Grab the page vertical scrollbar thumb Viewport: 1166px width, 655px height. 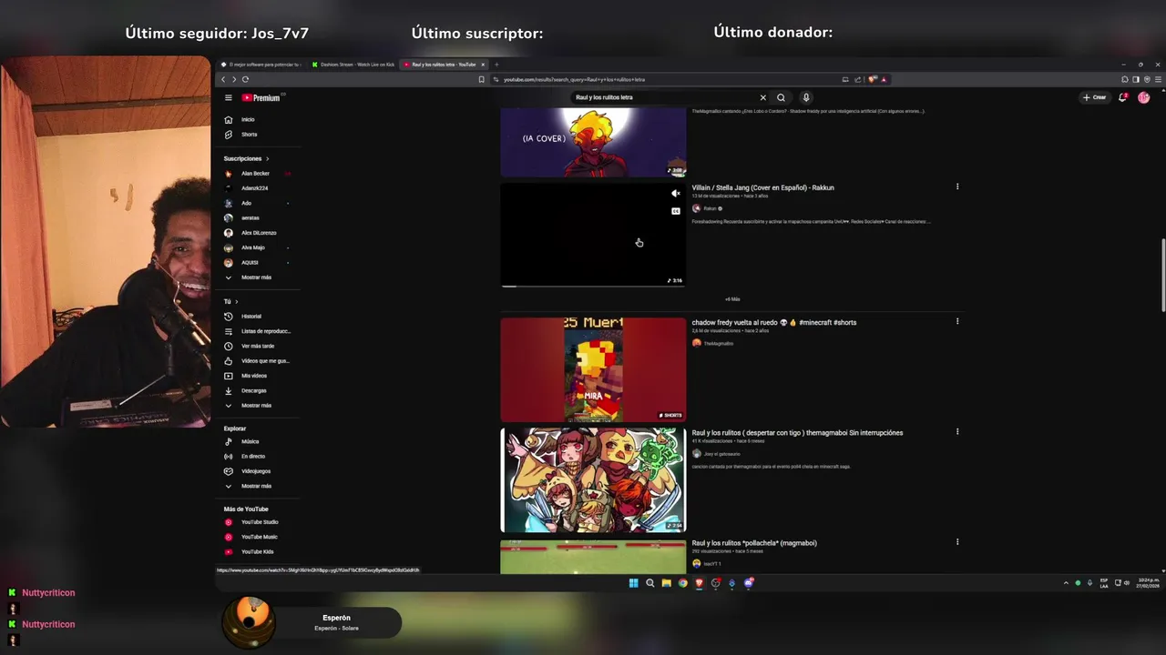click(x=1162, y=276)
